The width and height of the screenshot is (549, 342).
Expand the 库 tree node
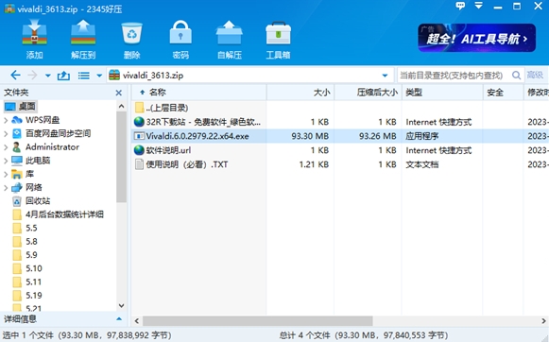(x=6, y=174)
